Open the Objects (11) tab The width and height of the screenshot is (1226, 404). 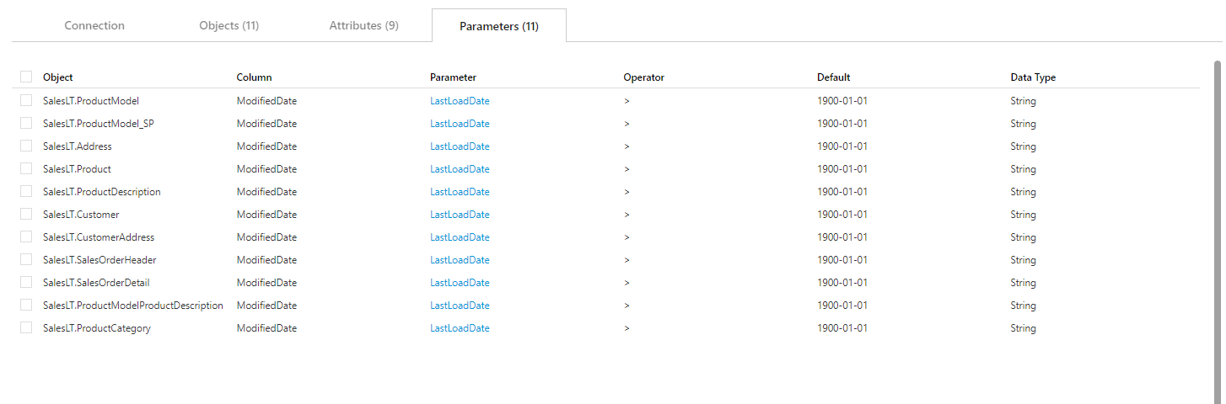[x=229, y=25]
